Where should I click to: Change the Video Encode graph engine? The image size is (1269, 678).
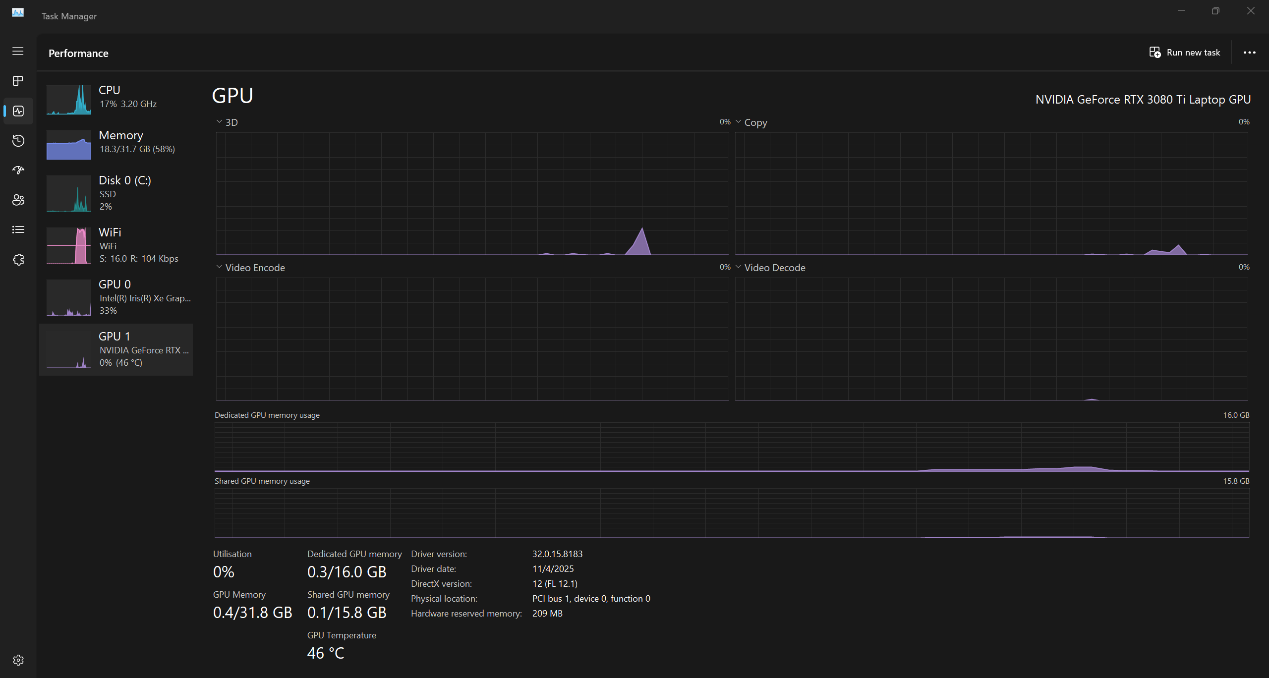220,267
